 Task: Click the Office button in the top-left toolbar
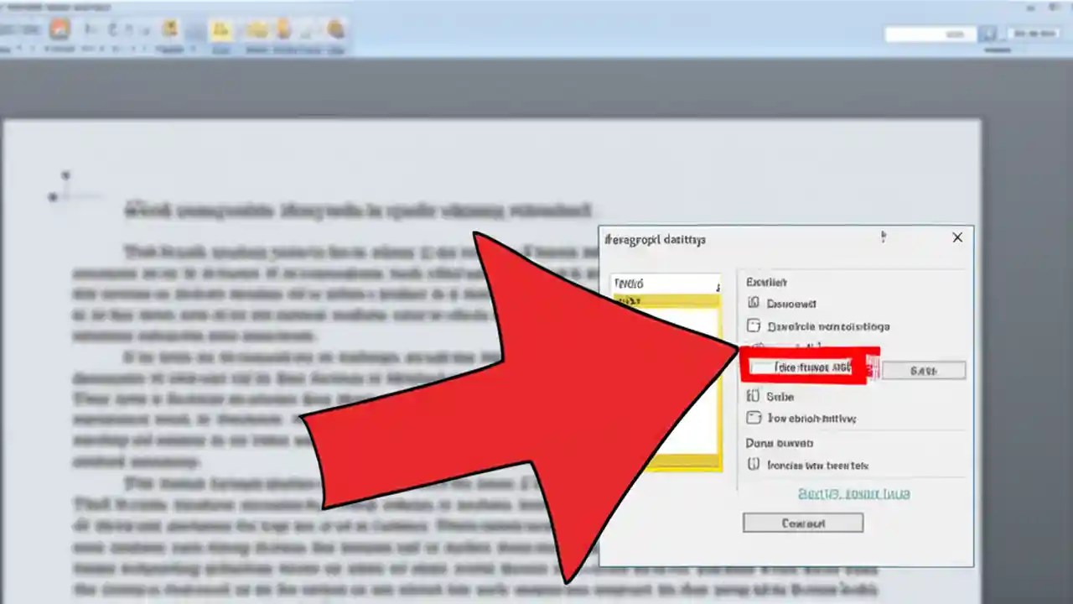[60, 29]
